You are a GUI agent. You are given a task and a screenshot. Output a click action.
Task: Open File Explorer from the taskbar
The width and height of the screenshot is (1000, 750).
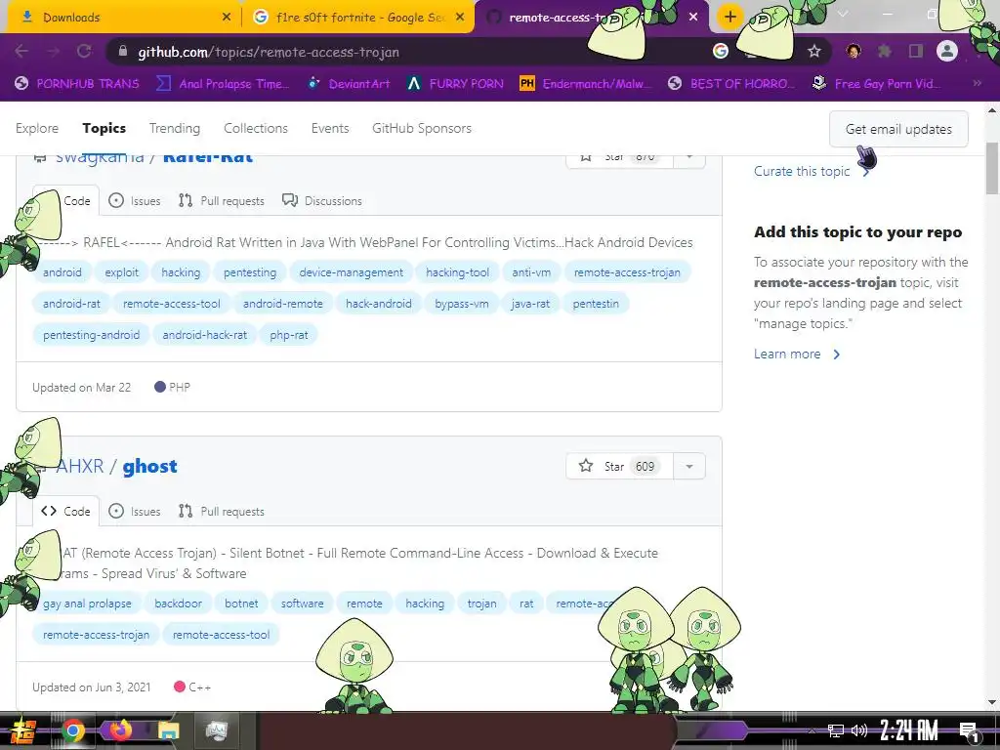pos(169,730)
